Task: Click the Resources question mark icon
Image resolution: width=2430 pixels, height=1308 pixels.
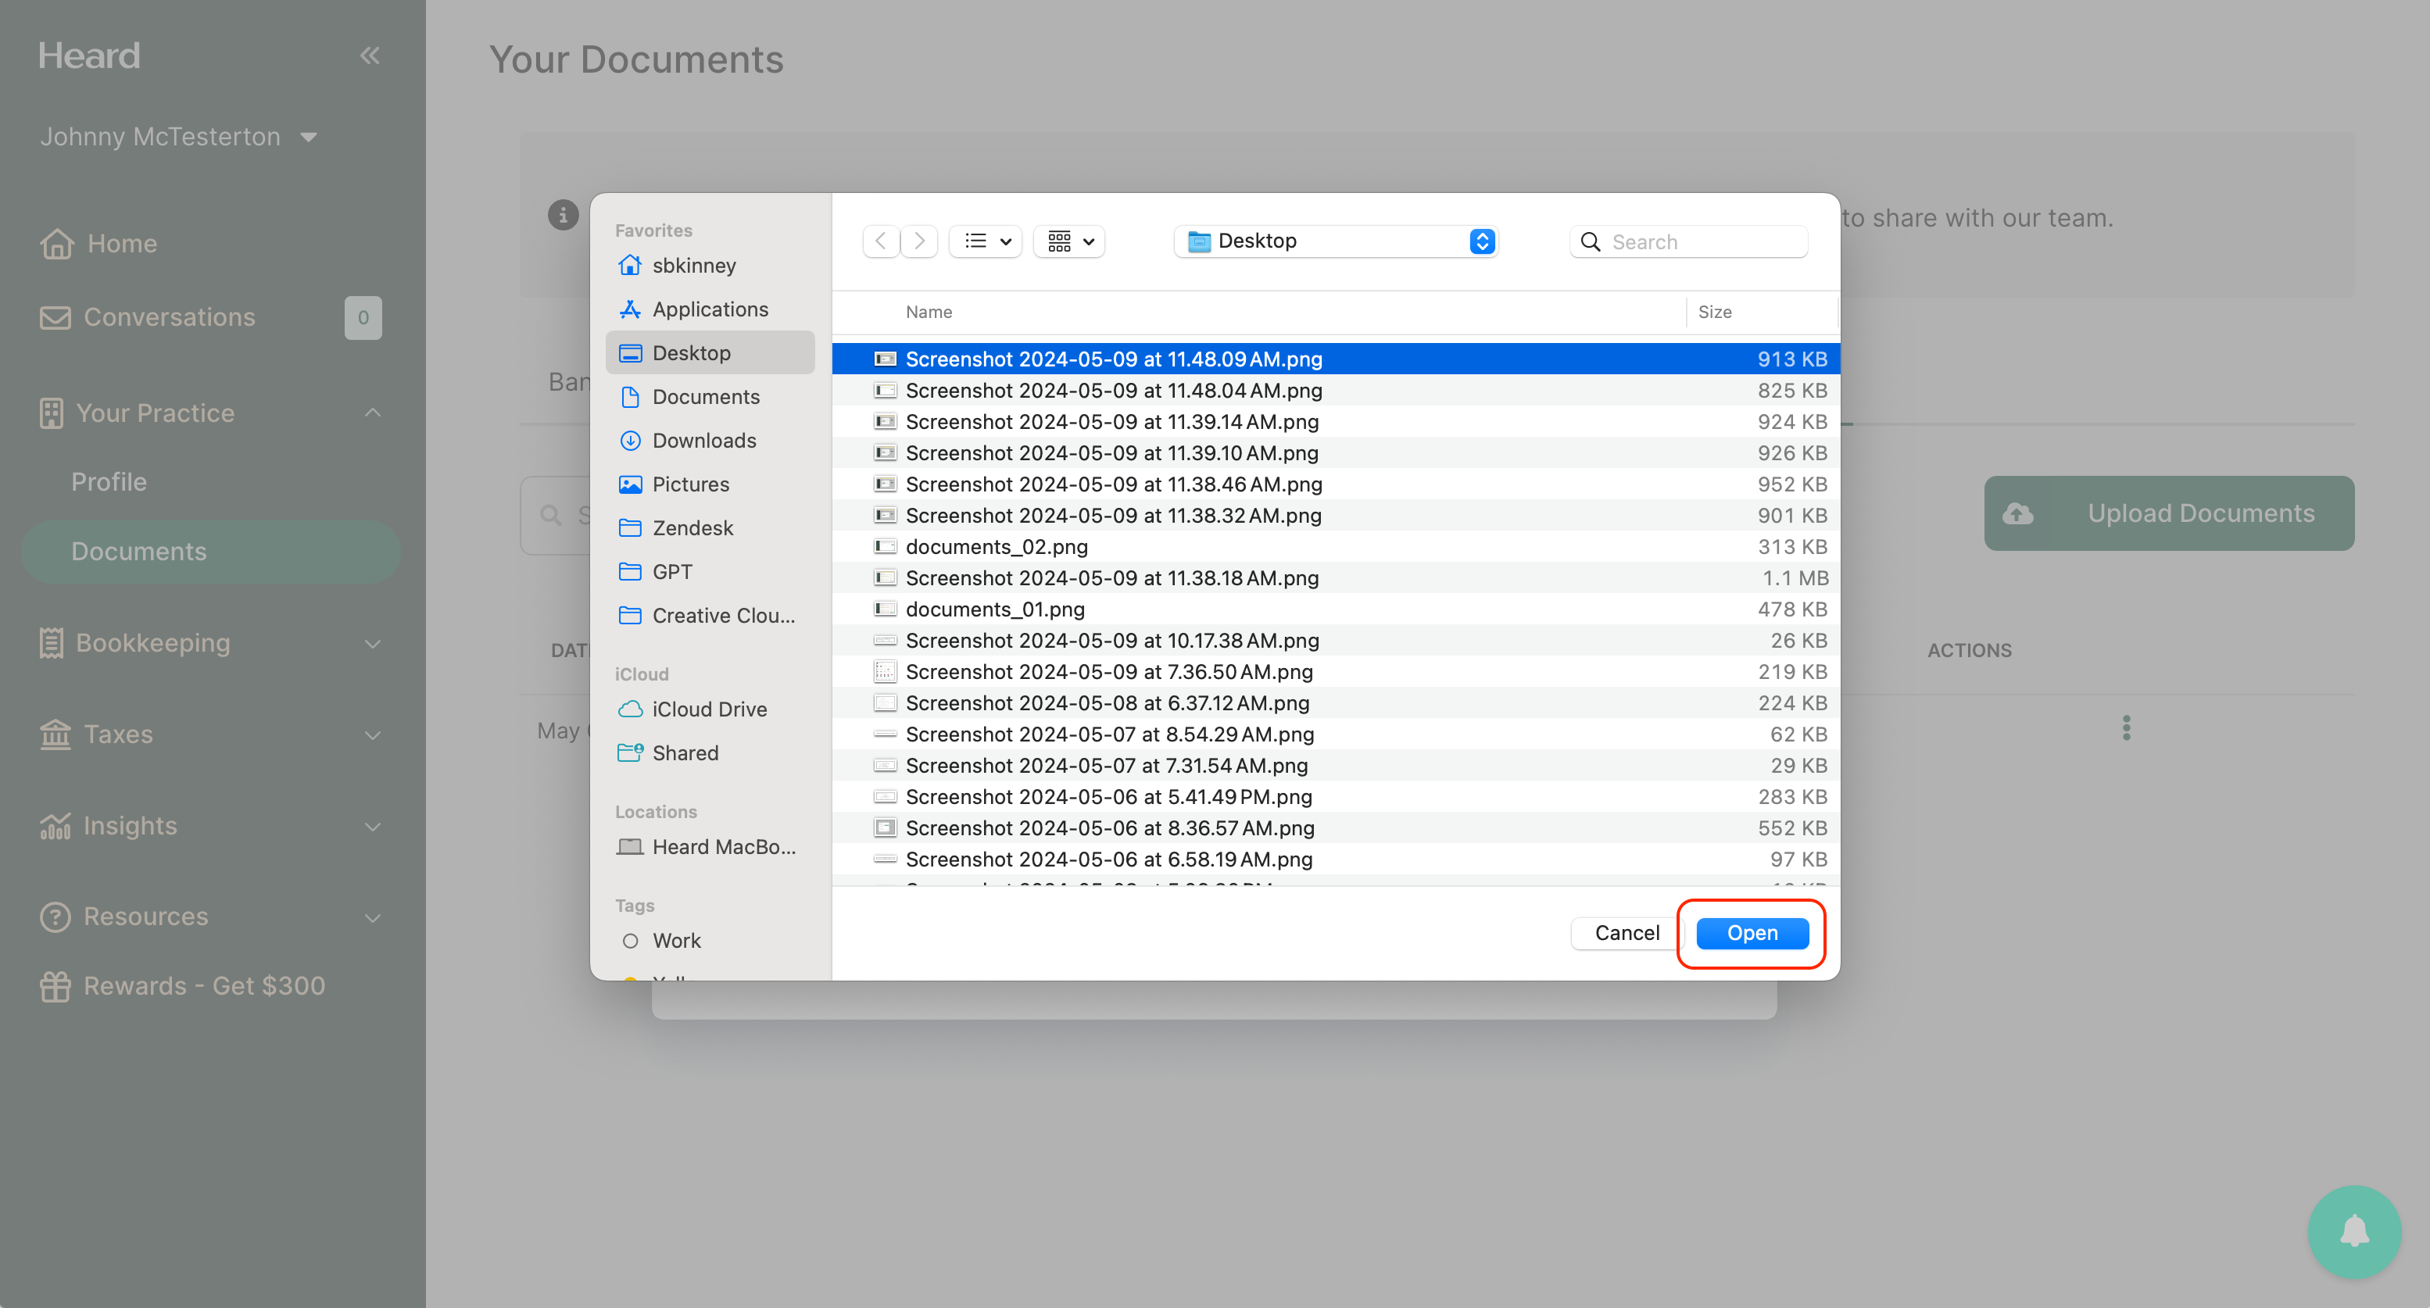Action: pos(55,916)
